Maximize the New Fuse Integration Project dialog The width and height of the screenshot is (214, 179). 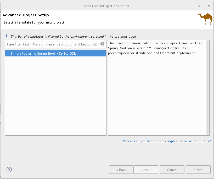pyautogui.click(x=199, y=6)
